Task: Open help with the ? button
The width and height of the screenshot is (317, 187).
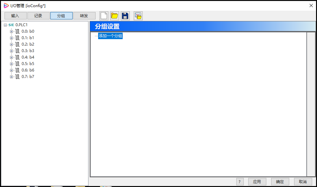Action: click(240, 181)
